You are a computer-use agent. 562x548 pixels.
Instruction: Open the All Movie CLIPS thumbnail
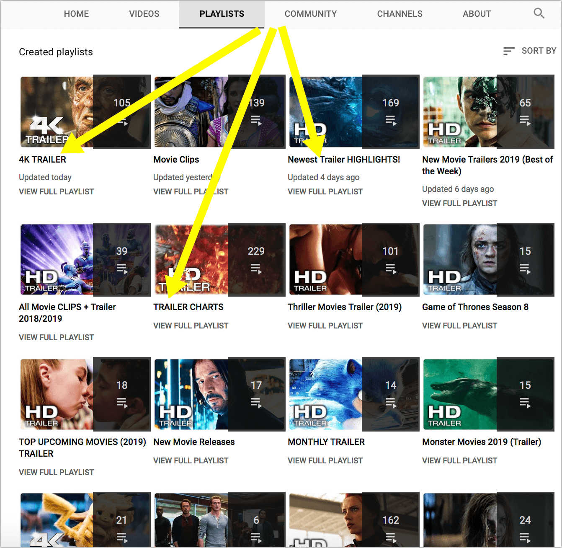tap(85, 260)
